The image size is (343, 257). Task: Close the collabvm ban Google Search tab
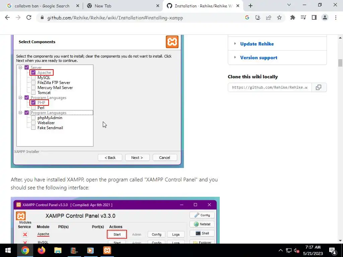[78, 6]
